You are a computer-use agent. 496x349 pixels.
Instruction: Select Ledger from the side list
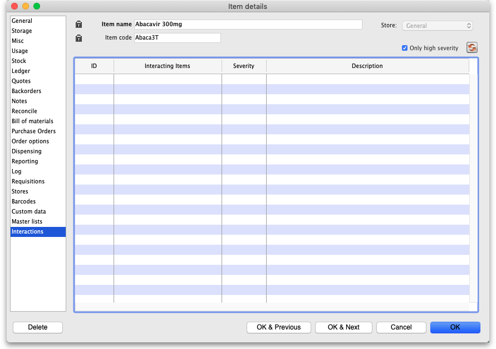21,71
